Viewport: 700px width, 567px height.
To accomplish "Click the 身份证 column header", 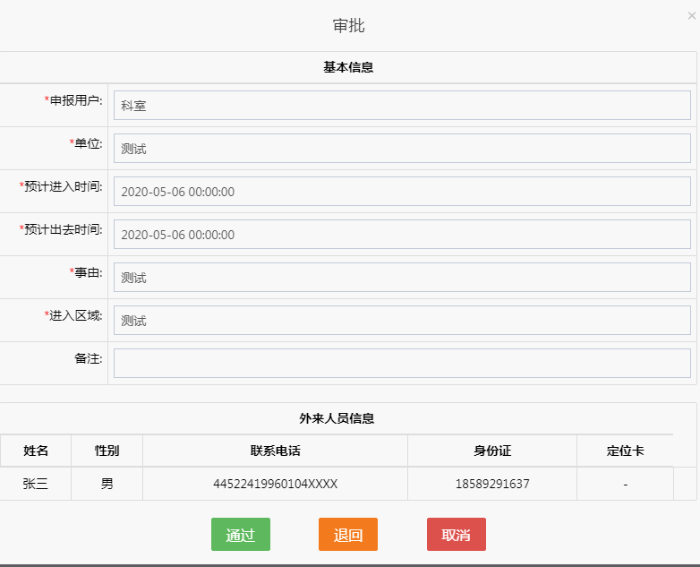I will pyautogui.click(x=491, y=451).
